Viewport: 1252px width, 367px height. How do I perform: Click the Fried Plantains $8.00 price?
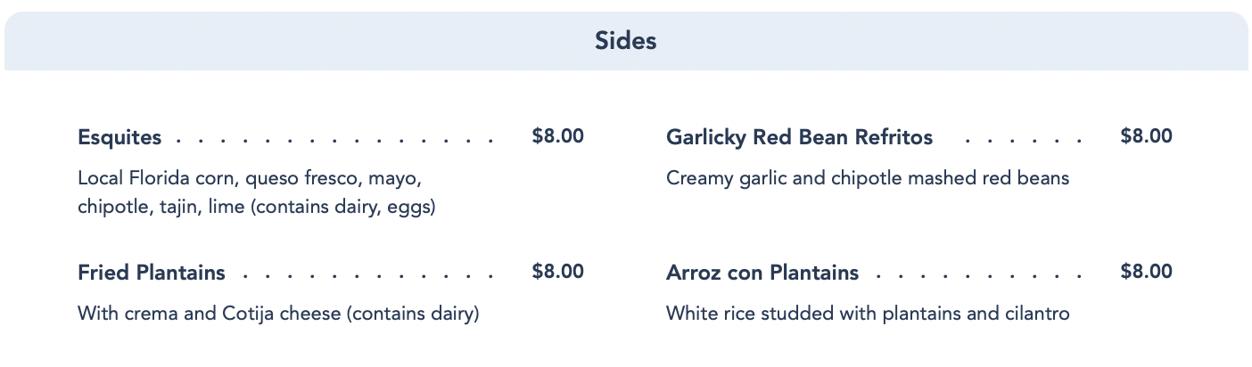coord(557,272)
